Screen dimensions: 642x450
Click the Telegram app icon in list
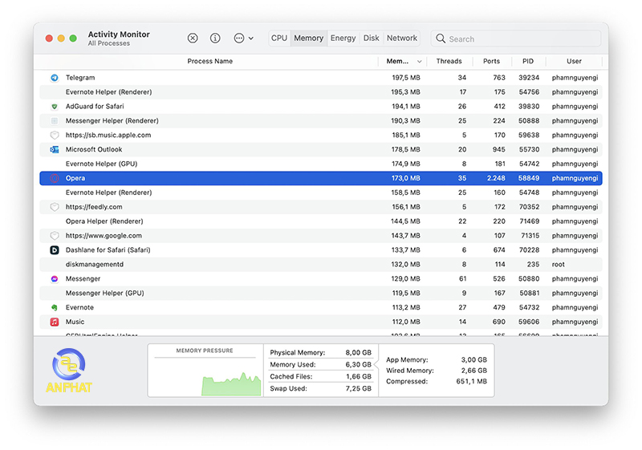pyautogui.click(x=55, y=78)
